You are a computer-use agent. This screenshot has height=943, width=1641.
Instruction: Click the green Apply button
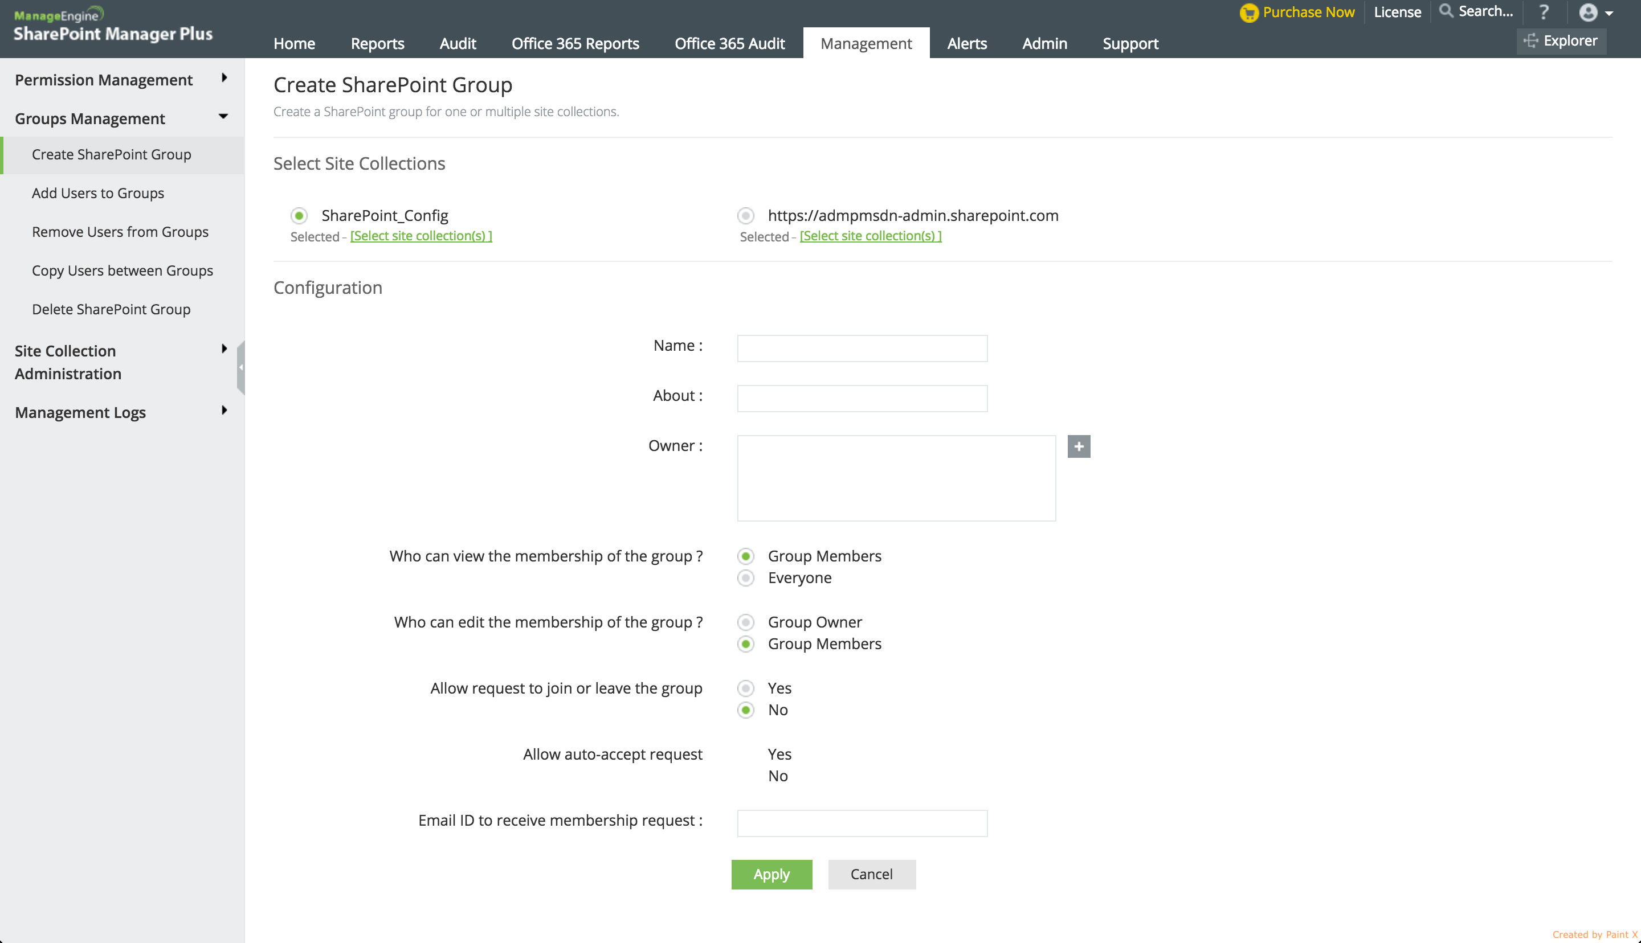[x=771, y=874]
